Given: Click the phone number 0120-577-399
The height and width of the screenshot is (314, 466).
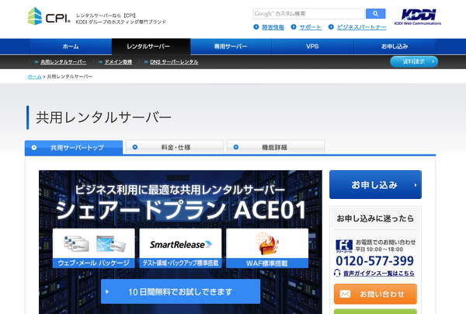Looking at the screenshot, I should click(375, 261).
